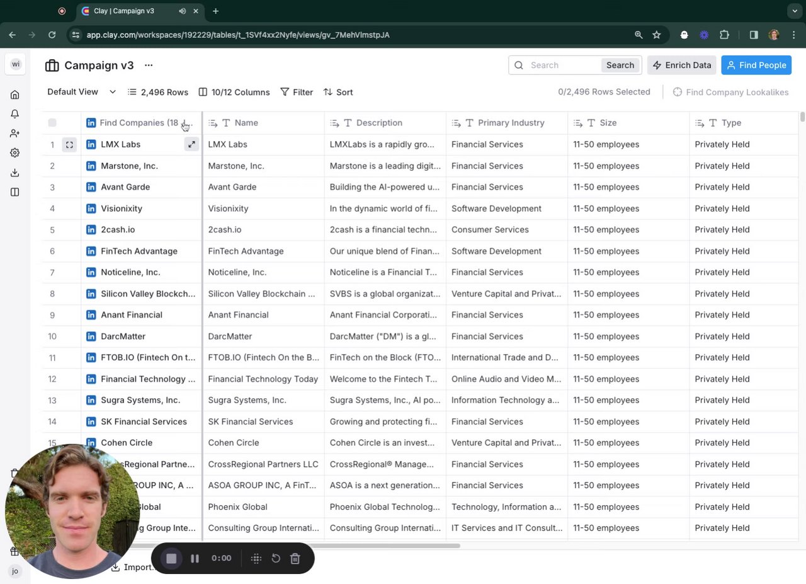The image size is (806, 584).
Task: Reload the Clay page
Action: click(x=52, y=35)
